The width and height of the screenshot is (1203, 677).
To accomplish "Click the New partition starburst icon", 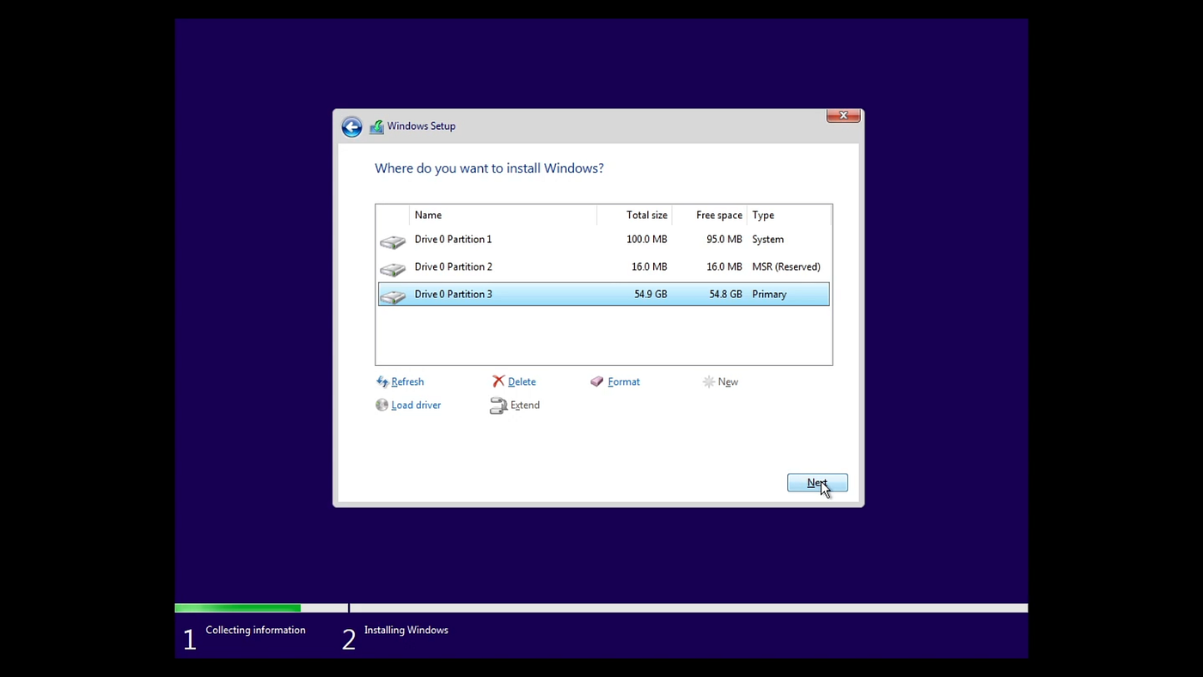I will (x=708, y=381).
